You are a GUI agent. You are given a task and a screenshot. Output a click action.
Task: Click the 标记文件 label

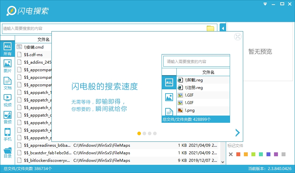pyautogui.click(x=235, y=146)
